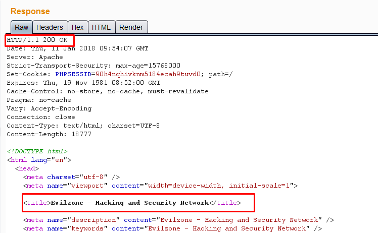This screenshot has width=378, height=233.
Task: Select the Pragma: no-cache line
Action: 39,100
